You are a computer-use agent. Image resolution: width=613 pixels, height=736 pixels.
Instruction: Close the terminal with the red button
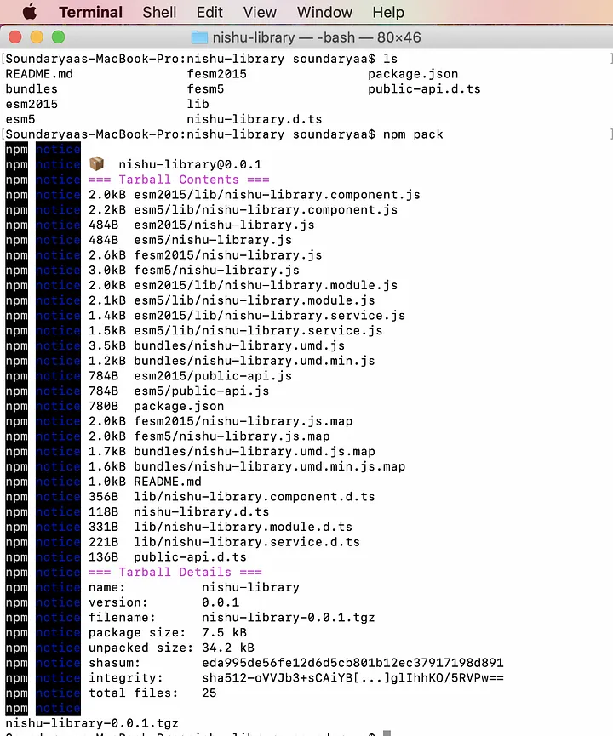tap(15, 37)
